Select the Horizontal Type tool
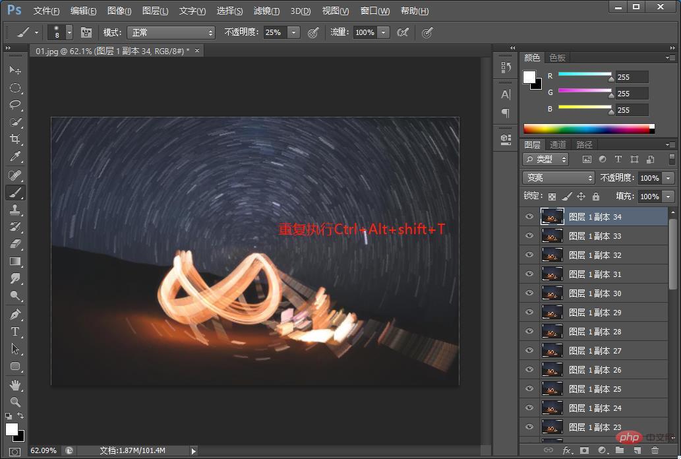This screenshot has height=459, width=681. [x=15, y=332]
